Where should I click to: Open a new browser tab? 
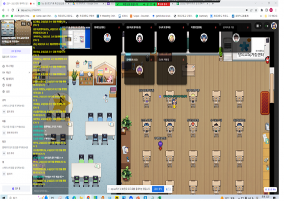[213, 3]
